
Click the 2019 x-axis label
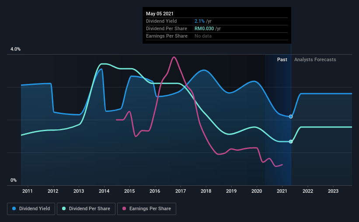[x=231, y=191]
